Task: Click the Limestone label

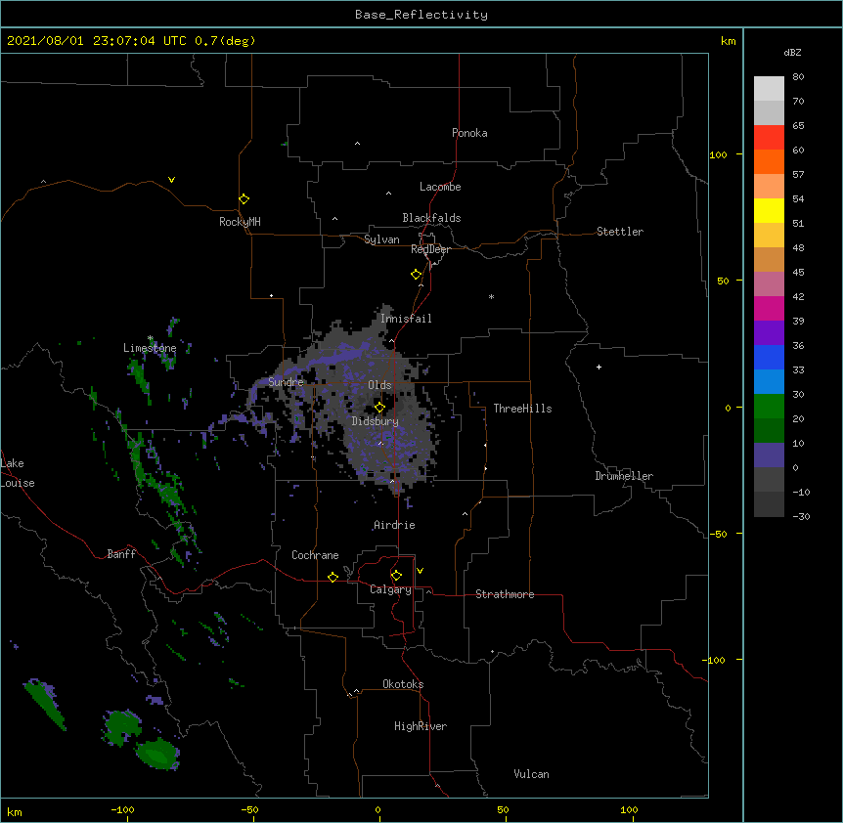Action: (150, 348)
